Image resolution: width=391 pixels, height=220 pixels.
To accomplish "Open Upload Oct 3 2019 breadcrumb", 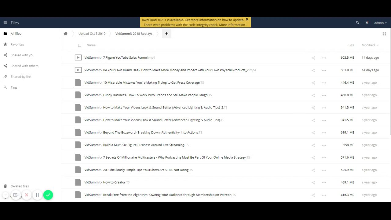I will [92, 34].
